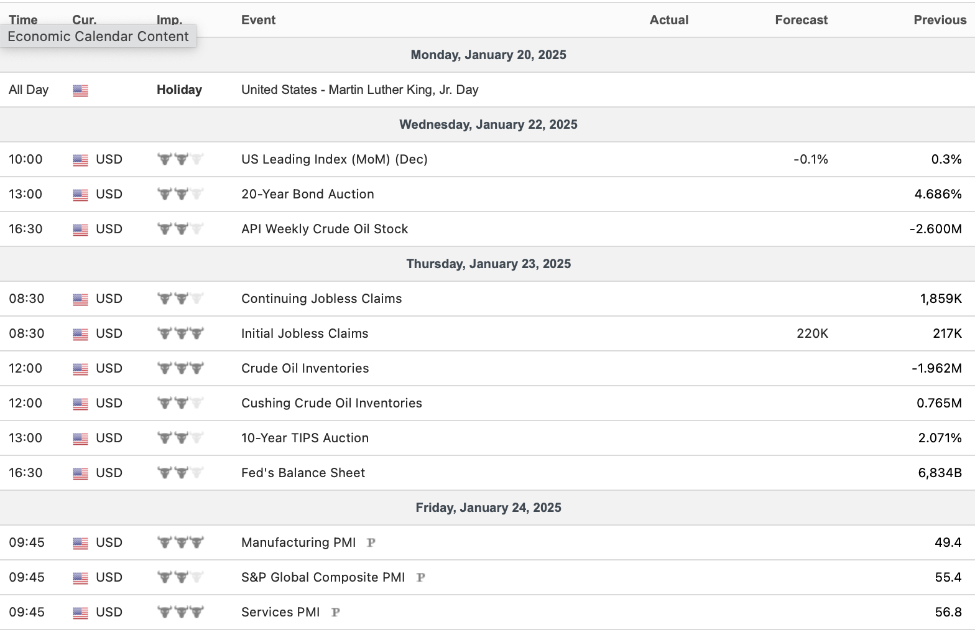Click the US flag in the 20-Year Bond Auction row
975x632 pixels.
click(x=80, y=195)
